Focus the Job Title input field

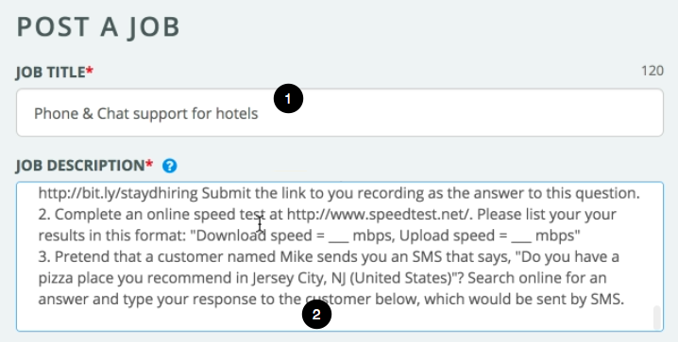(x=339, y=112)
